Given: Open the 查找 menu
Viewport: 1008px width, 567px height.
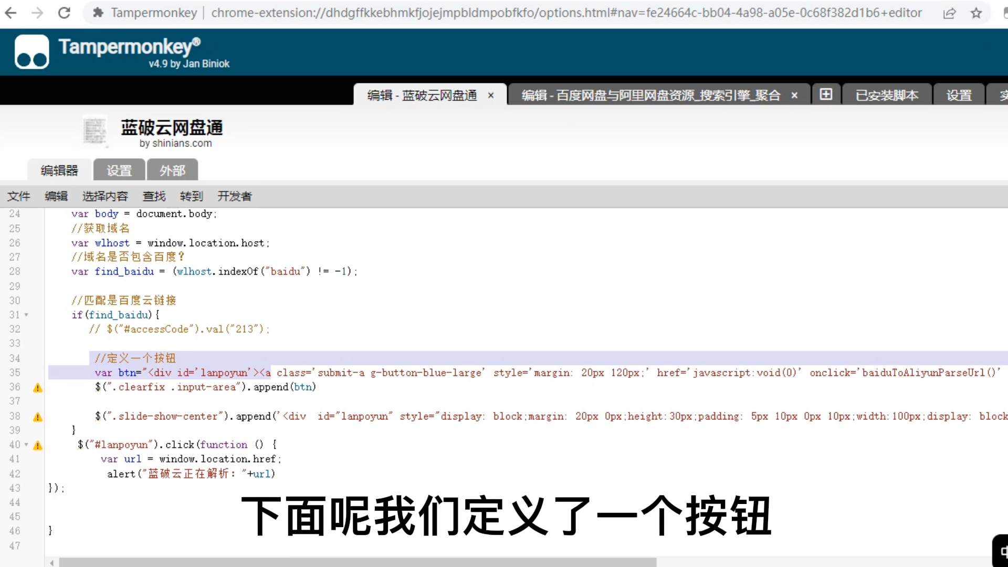Looking at the screenshot, I should [x=154, y=196].
